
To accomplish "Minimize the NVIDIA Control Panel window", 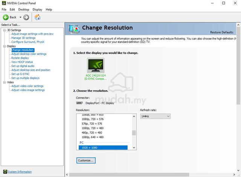I will pos(212,3).
